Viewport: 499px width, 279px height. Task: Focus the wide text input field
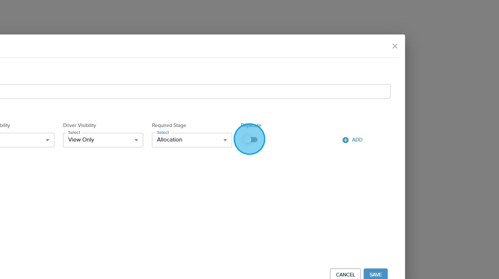[195, 91]
